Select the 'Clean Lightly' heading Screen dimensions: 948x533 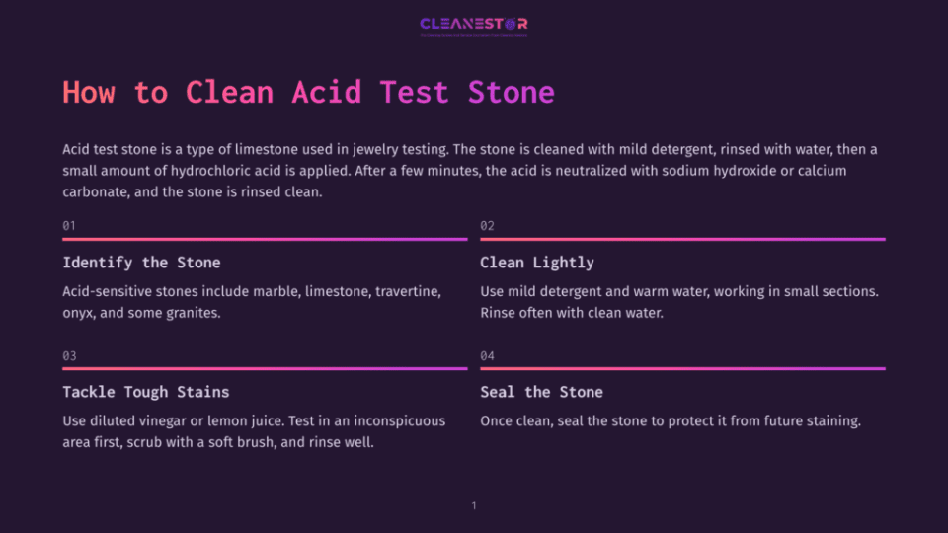[x=537, y=263]
